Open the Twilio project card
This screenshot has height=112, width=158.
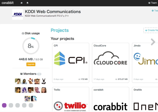point(71,100)
